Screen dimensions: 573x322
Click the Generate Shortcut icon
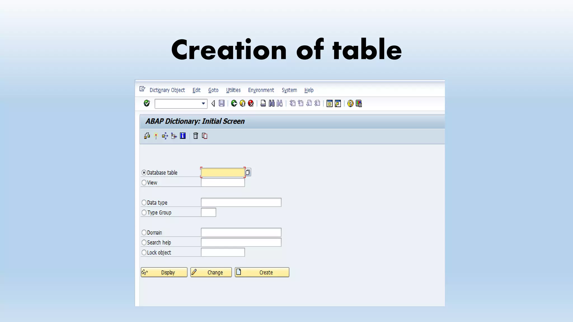click(338, 104)
